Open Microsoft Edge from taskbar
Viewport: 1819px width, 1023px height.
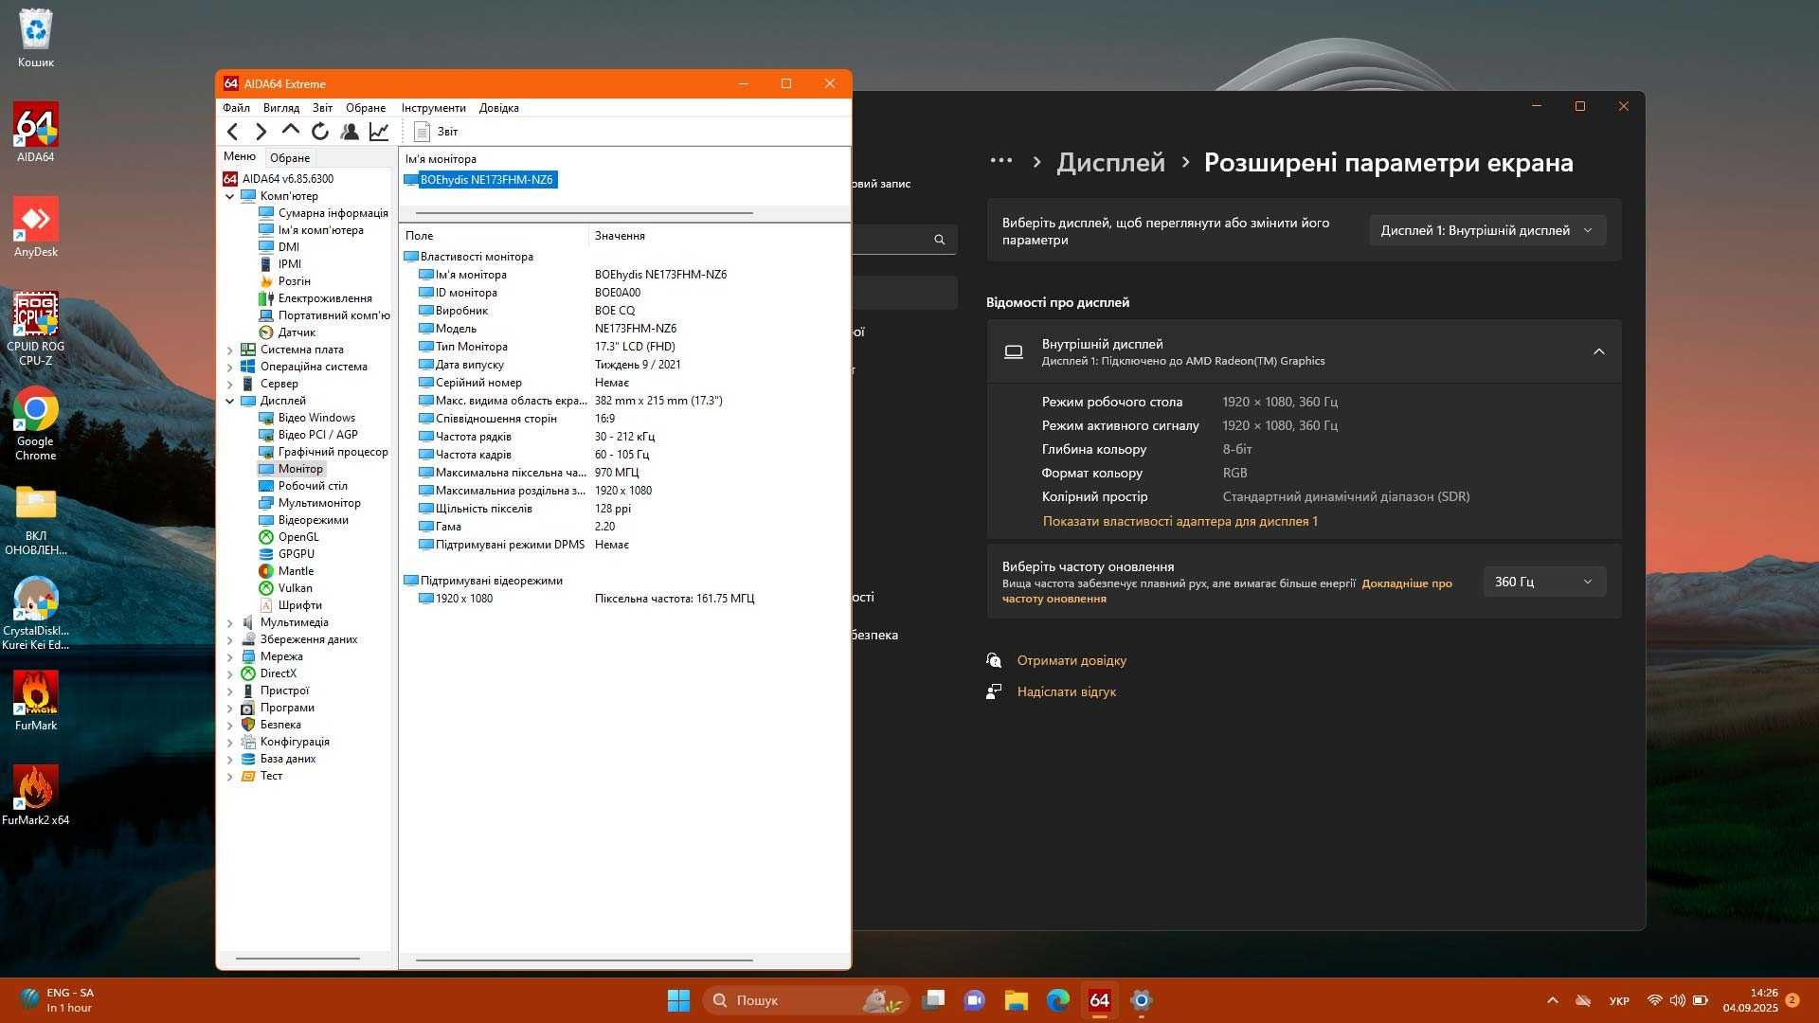[x=1058, y=1000]
